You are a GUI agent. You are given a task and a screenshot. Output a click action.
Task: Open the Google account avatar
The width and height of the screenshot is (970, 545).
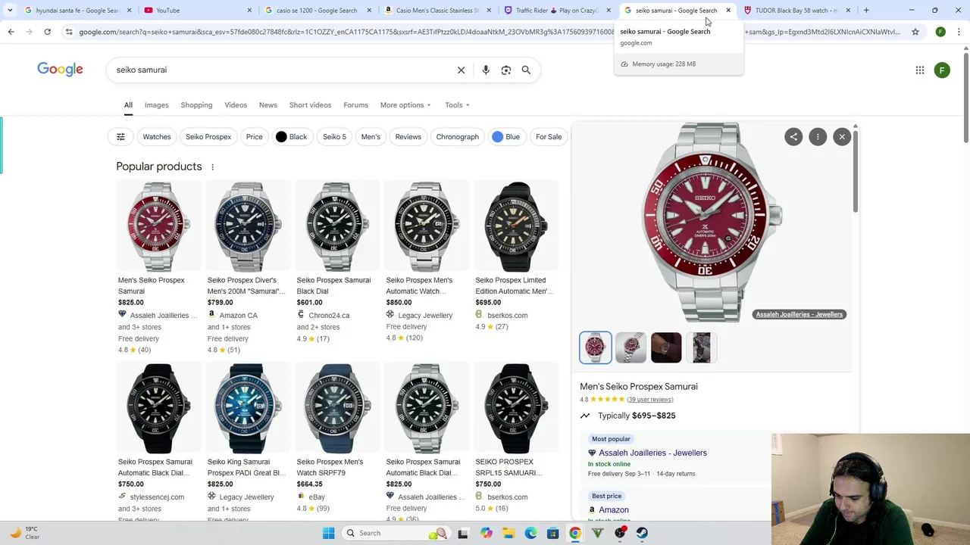pos(942,70)
